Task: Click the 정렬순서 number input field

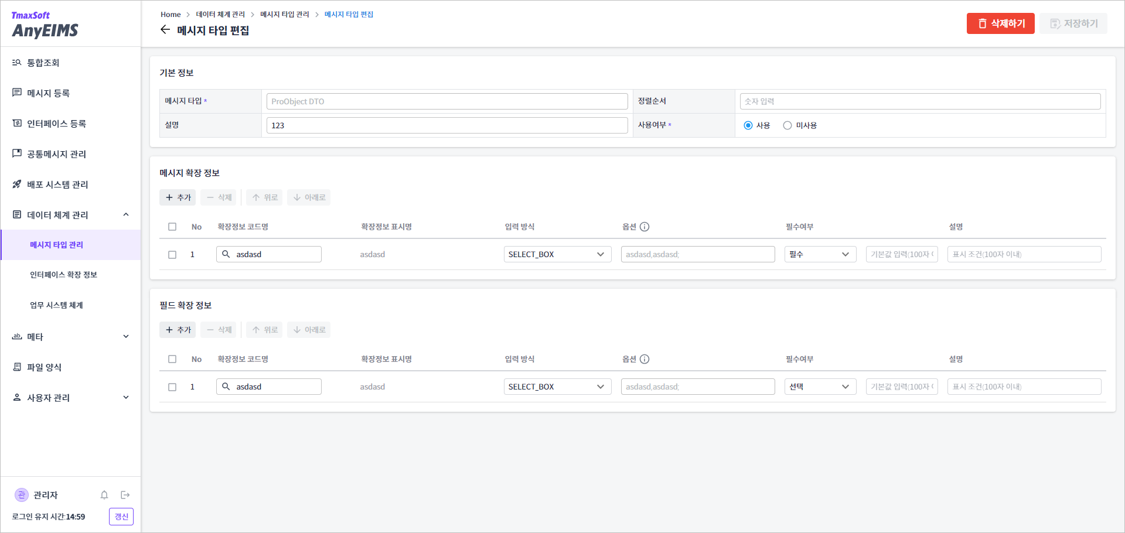Action: (x=920, y=101)
